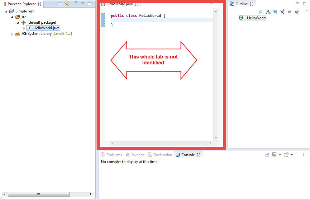Close the Console view

(199, 155)
